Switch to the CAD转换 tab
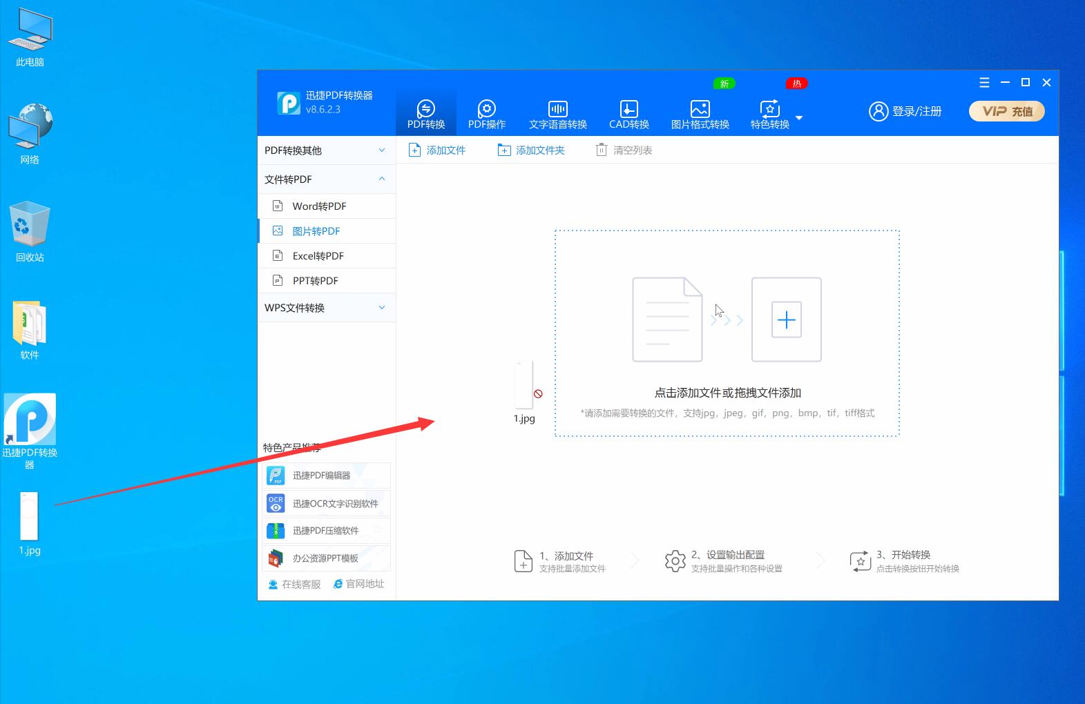This screenshot has height=704, width=1085. point(629,115)
